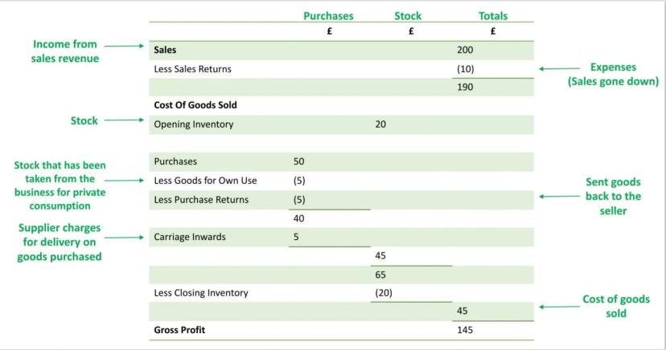
Task: Click the Sales total value 200
Action: (465, 50)
